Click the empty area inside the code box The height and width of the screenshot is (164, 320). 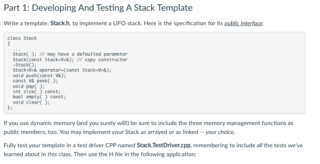click(223, 85)
